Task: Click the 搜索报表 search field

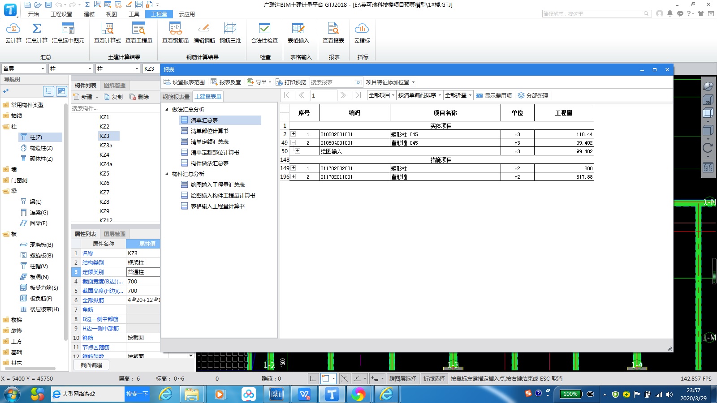Action: 336,82
